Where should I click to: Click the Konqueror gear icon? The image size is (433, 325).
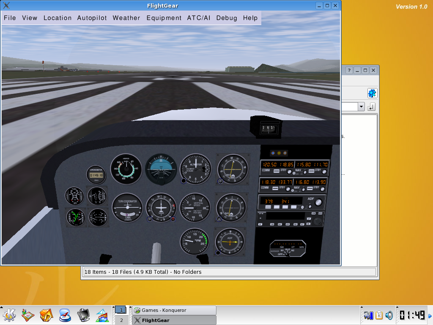tap(372, 93)
